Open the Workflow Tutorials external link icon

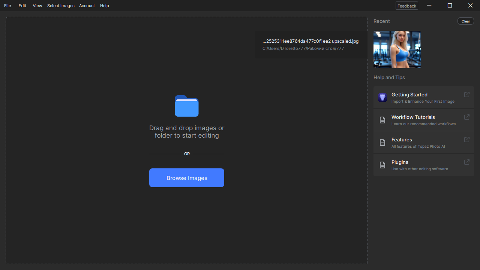(x=467, y=117)
